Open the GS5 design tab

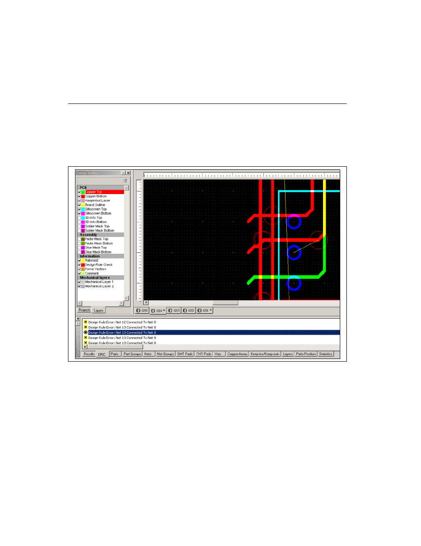point(142,311)
